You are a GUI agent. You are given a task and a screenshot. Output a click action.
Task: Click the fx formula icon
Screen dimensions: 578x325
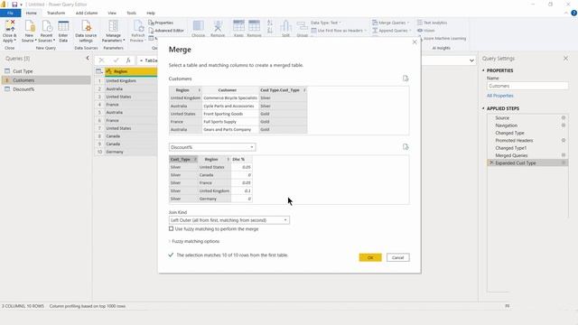[128, 60]
